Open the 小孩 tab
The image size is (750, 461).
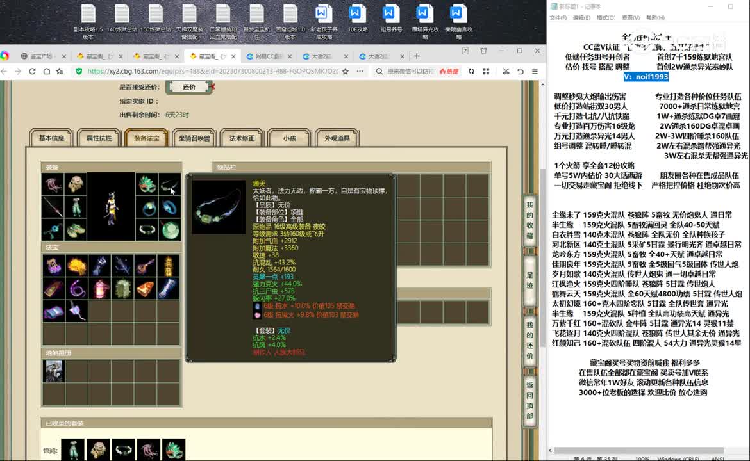tap(289, 138)
